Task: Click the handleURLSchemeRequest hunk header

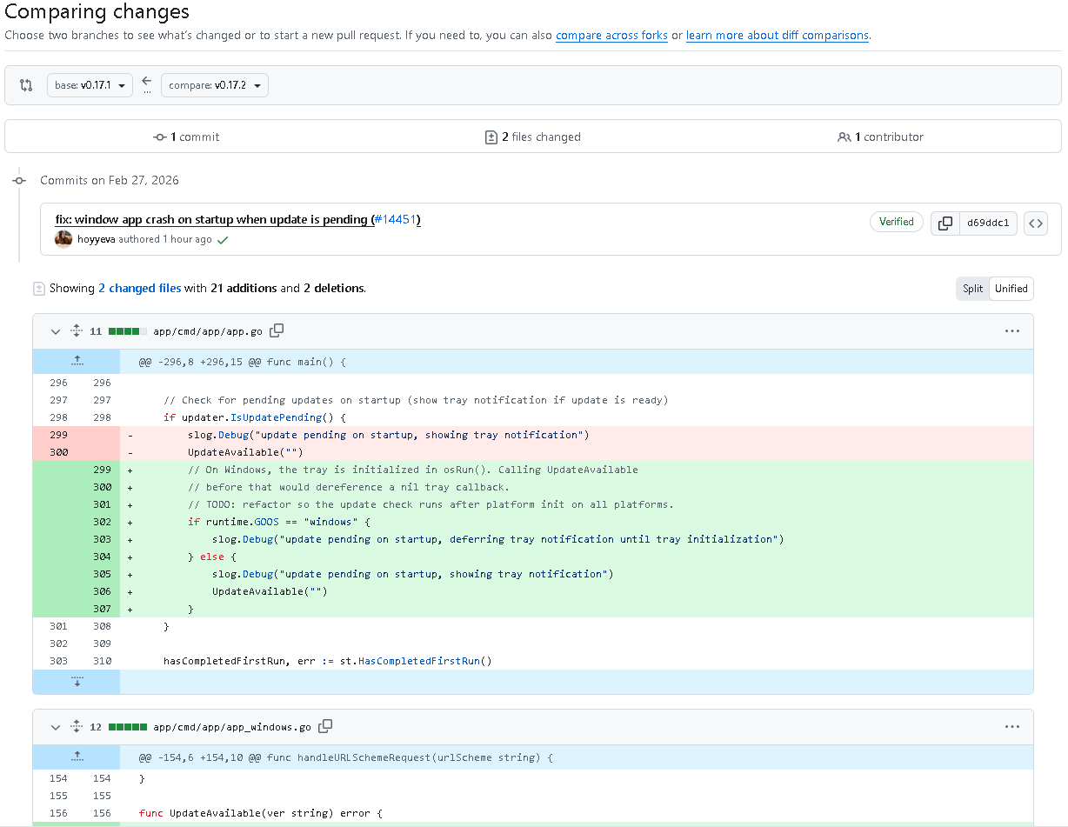Action: [345, 757]
